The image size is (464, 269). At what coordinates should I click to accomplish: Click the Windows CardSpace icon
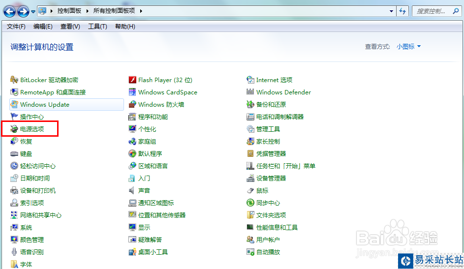pyautogui.click(x=132, y=92)
